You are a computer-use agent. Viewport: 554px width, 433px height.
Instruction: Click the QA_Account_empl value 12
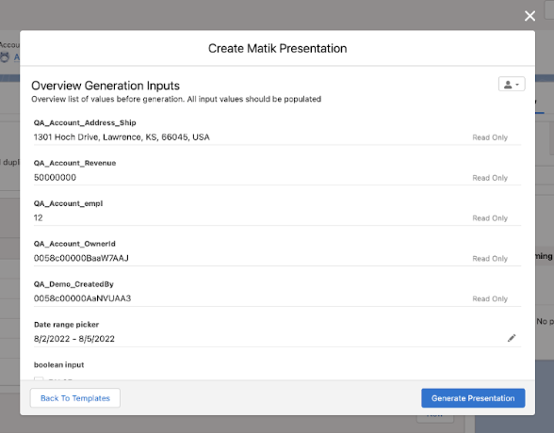38,217
